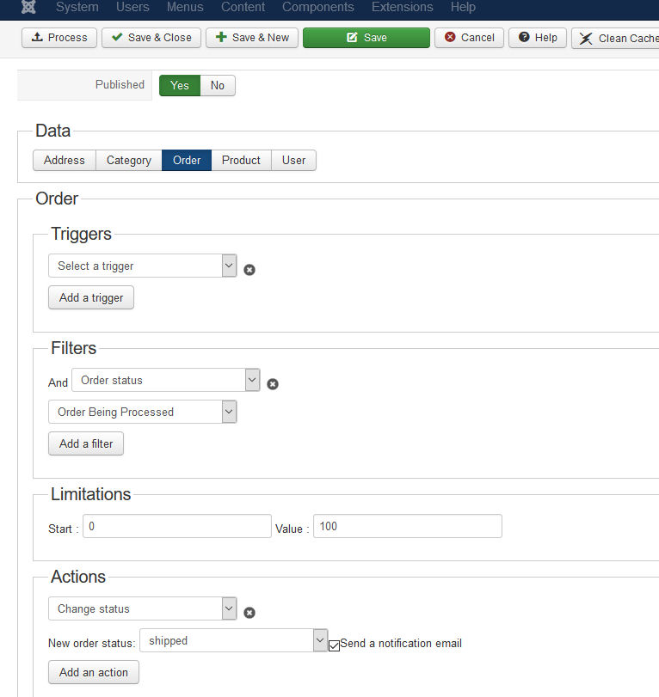
Task: Set Published to Yes
Action: [180, 85]
